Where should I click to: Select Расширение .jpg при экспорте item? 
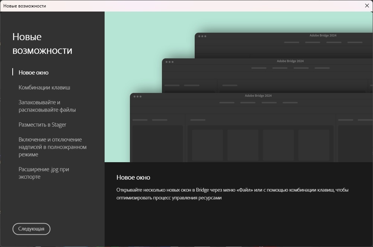tap(44, 173)
